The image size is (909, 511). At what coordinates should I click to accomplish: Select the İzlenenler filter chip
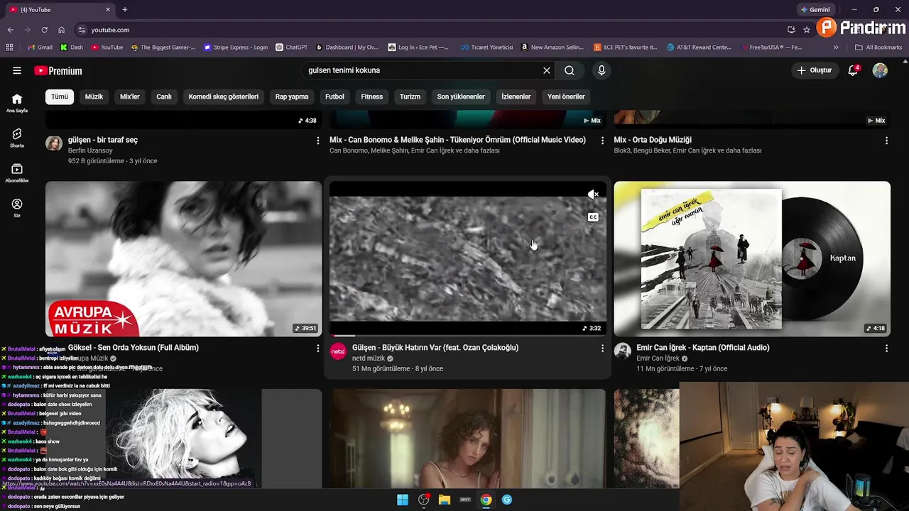click(516, 97)
